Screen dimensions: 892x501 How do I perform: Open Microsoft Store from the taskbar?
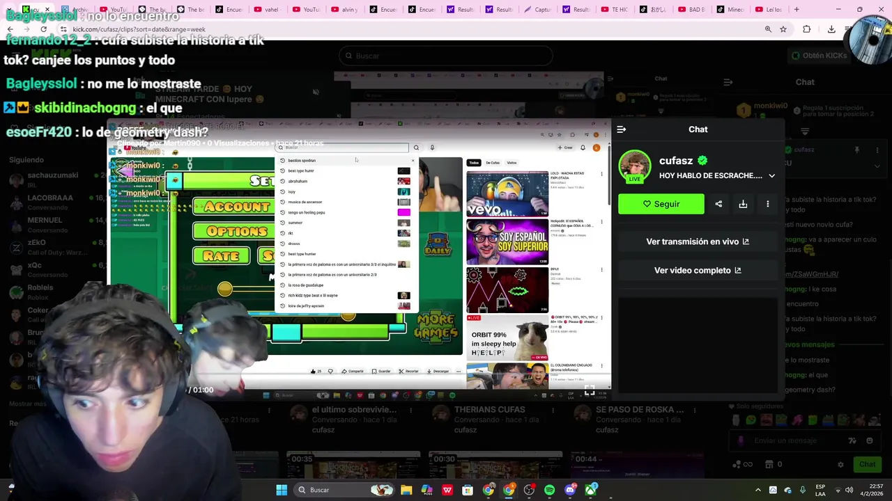[468, 490]
